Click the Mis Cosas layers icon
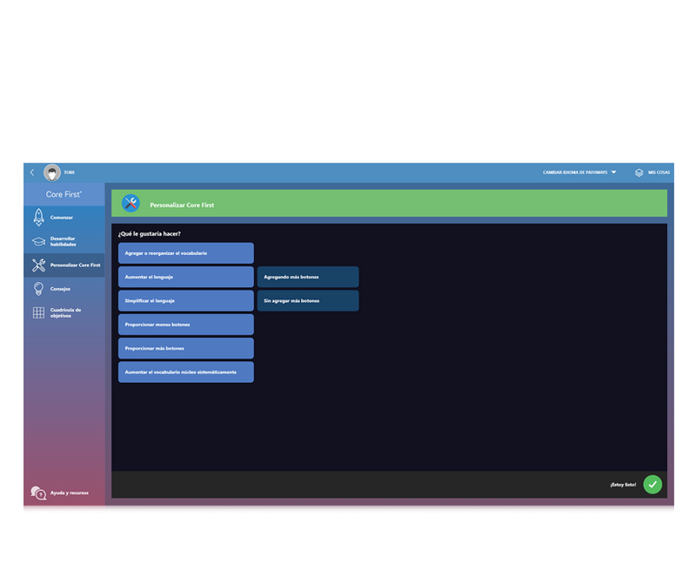Viewport: 696px width, 570px height. pyautogui.click(x=639, y=172)
